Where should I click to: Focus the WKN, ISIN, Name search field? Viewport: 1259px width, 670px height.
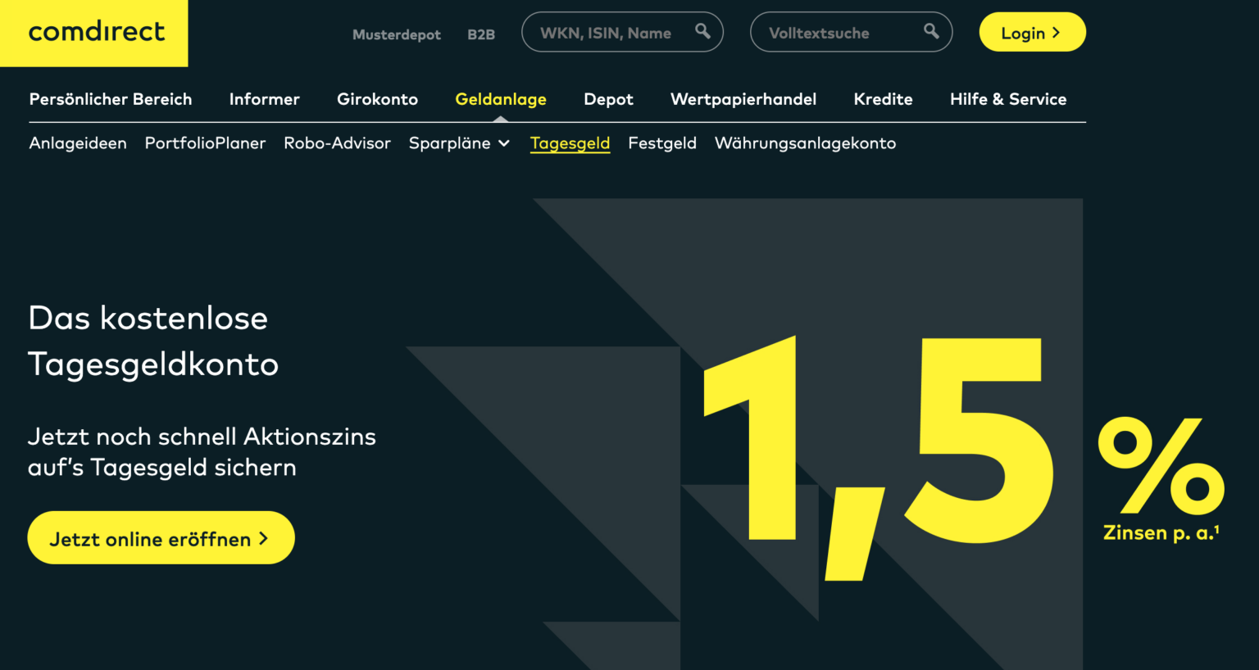(x=622, y=32)
